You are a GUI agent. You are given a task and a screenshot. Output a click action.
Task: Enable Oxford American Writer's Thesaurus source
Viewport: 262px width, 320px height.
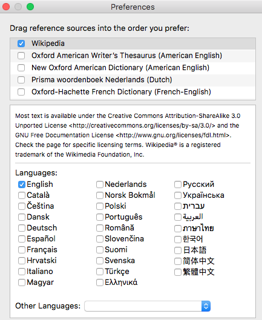coord(21,56)
